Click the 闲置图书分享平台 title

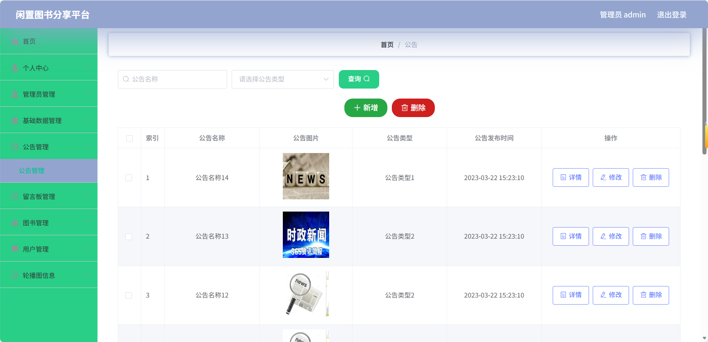[53, 15]
